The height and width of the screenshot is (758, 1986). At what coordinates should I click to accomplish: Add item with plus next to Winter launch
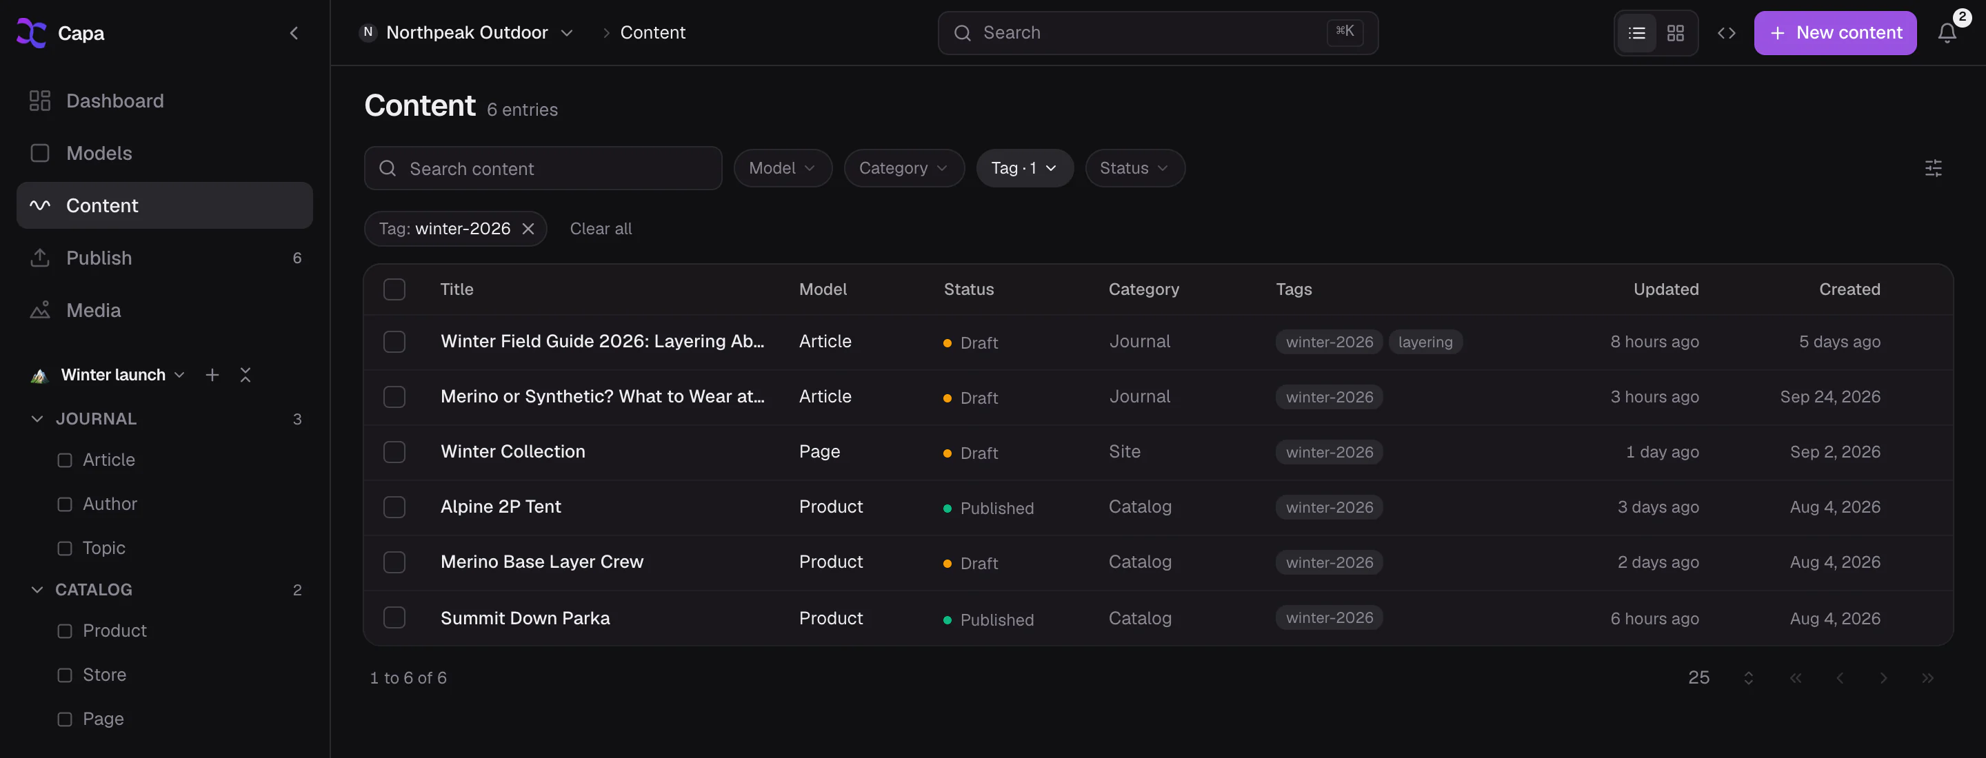[212, 375]
